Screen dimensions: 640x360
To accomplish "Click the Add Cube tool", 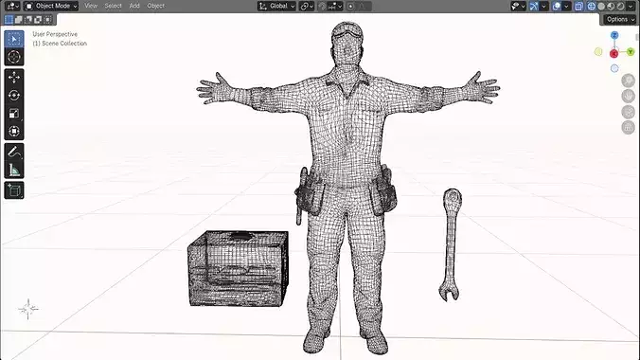I will [x=14, y=190].
